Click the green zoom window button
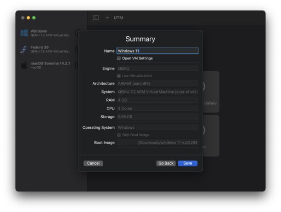This screenshot has height=212, width=281. point(34,18)
